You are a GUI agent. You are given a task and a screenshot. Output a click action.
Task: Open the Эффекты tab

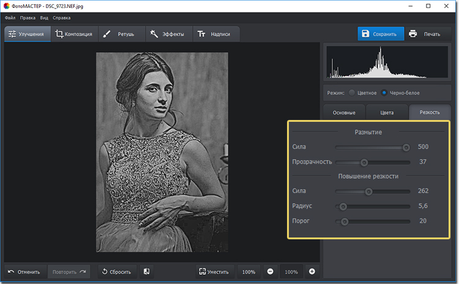[168, 34]
